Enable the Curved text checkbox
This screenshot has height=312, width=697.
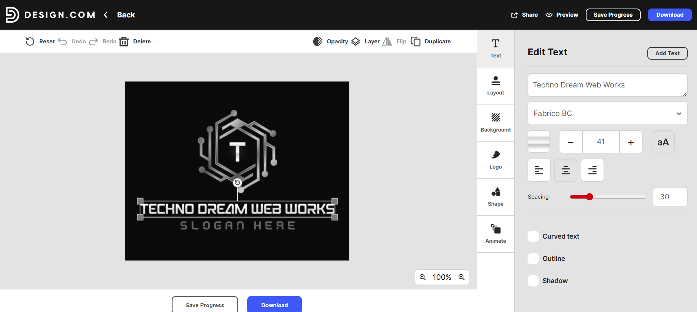pyautogui.click(x=533, y=236)
